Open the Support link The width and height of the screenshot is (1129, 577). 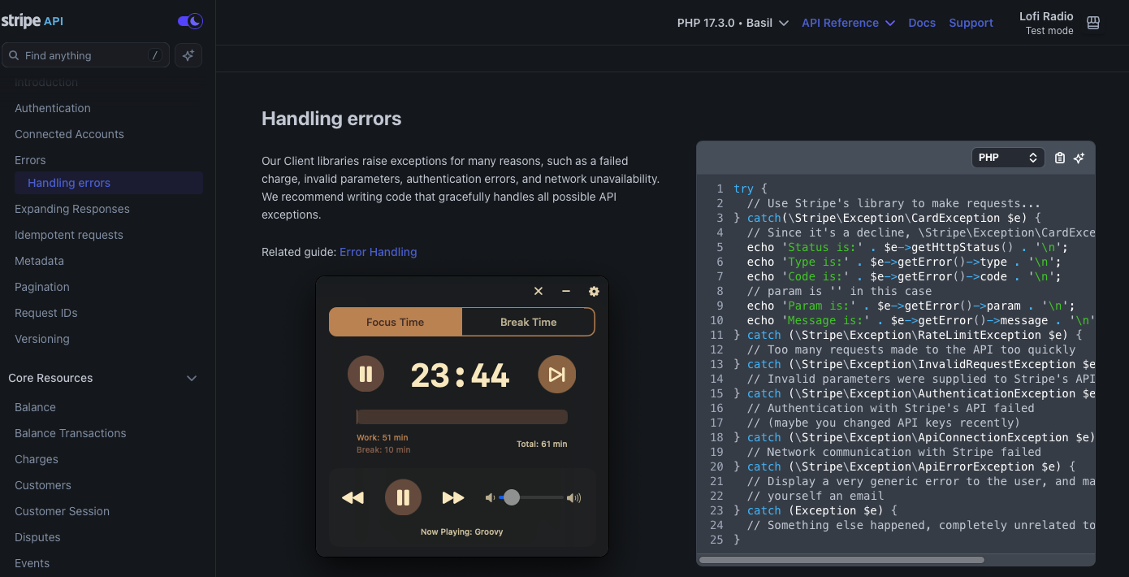point(971,23)
